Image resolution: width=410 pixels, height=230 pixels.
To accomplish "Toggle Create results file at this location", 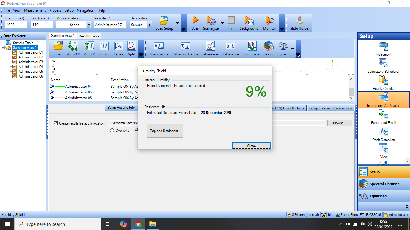I will (56, 123).
